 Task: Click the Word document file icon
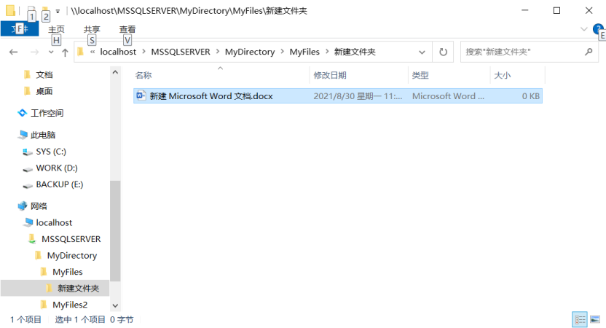coord(141,96)
